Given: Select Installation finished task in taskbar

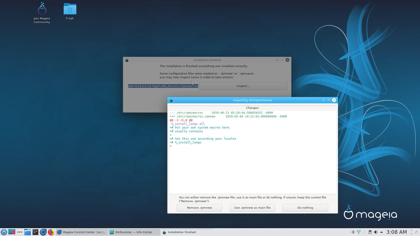Looking at the screenshot, I should click(x=186, y=232).
